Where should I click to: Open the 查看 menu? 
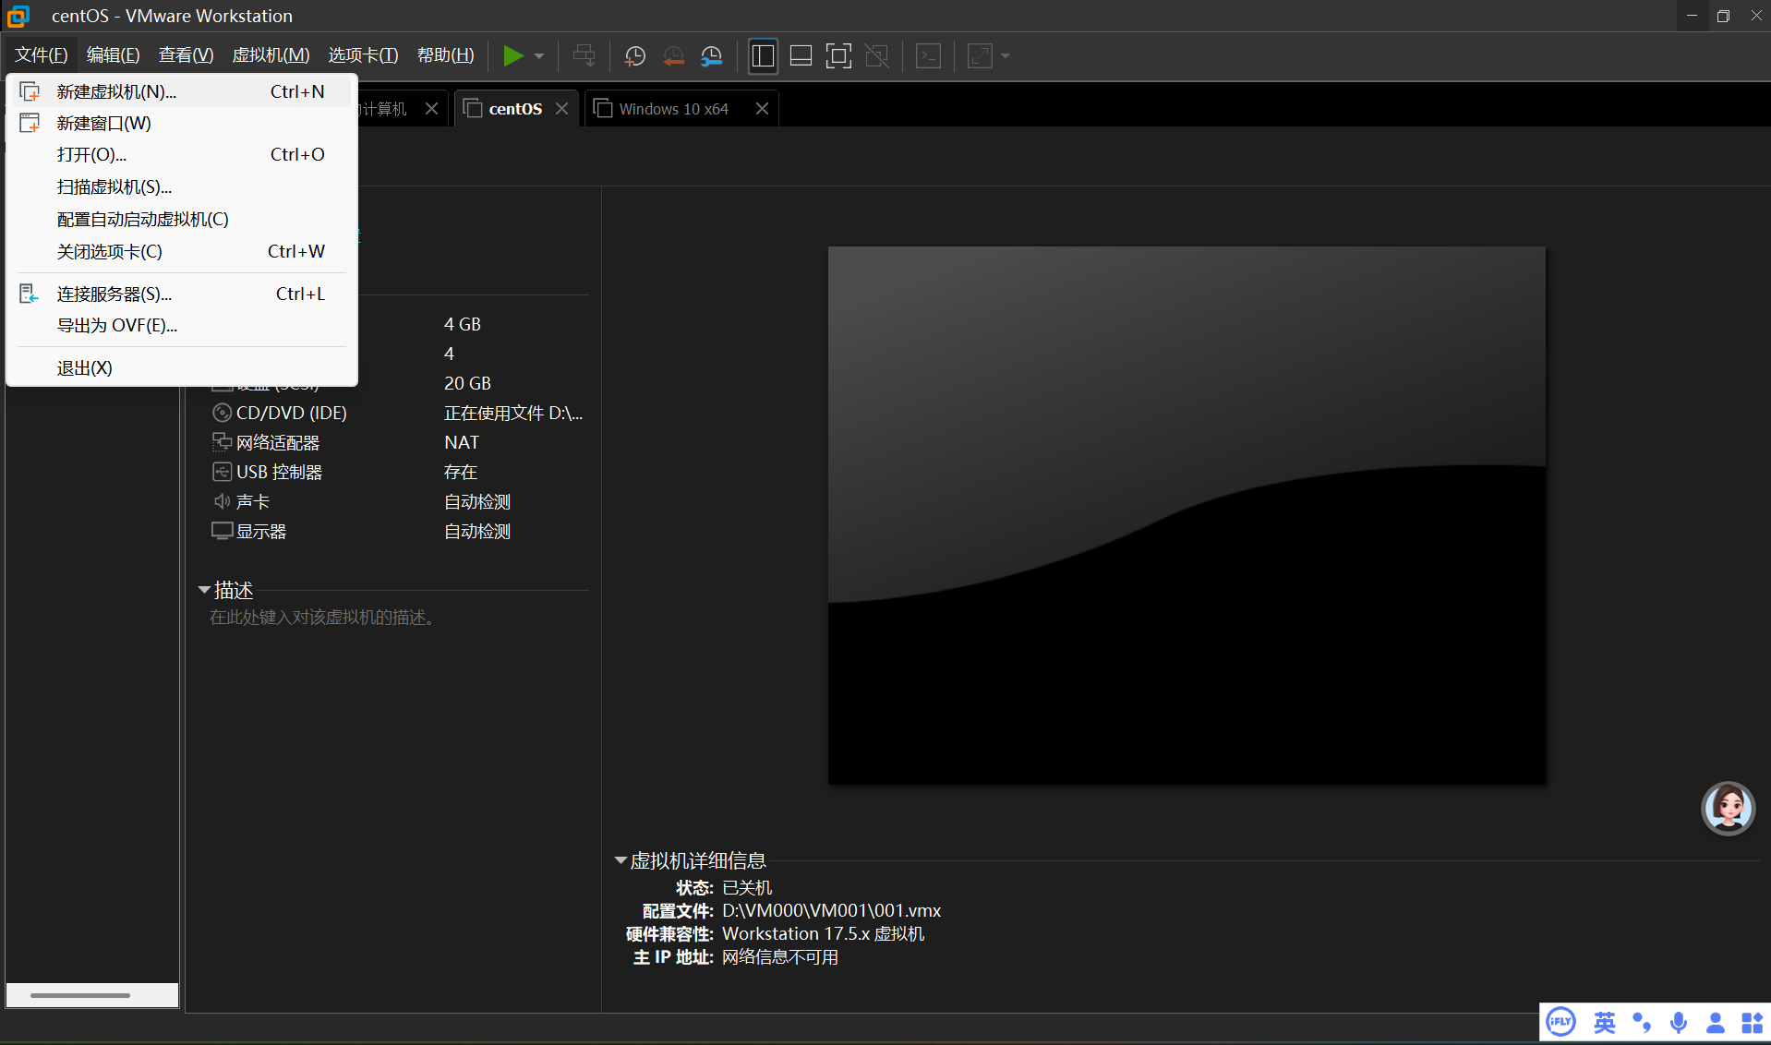click(187, 55)
